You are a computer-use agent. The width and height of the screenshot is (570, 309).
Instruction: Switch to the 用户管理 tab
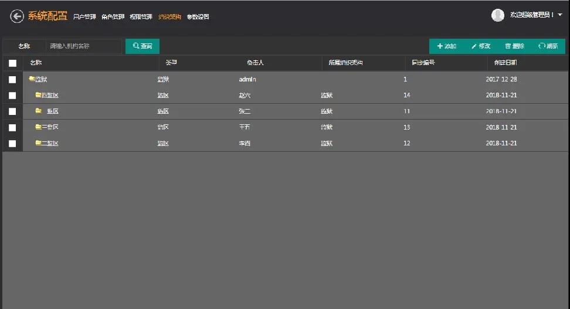point(84,17)
